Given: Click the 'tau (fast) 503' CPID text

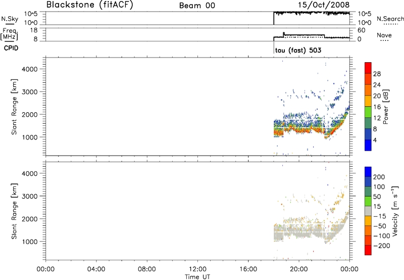Looking at the screenshot, I should pos(298,50).
